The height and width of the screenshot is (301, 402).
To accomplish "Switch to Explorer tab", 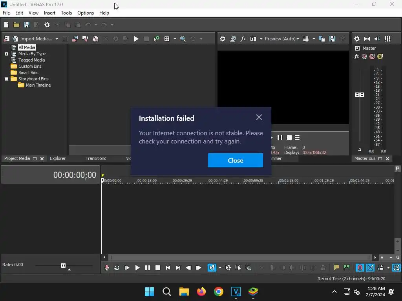I will pos(58,158).
